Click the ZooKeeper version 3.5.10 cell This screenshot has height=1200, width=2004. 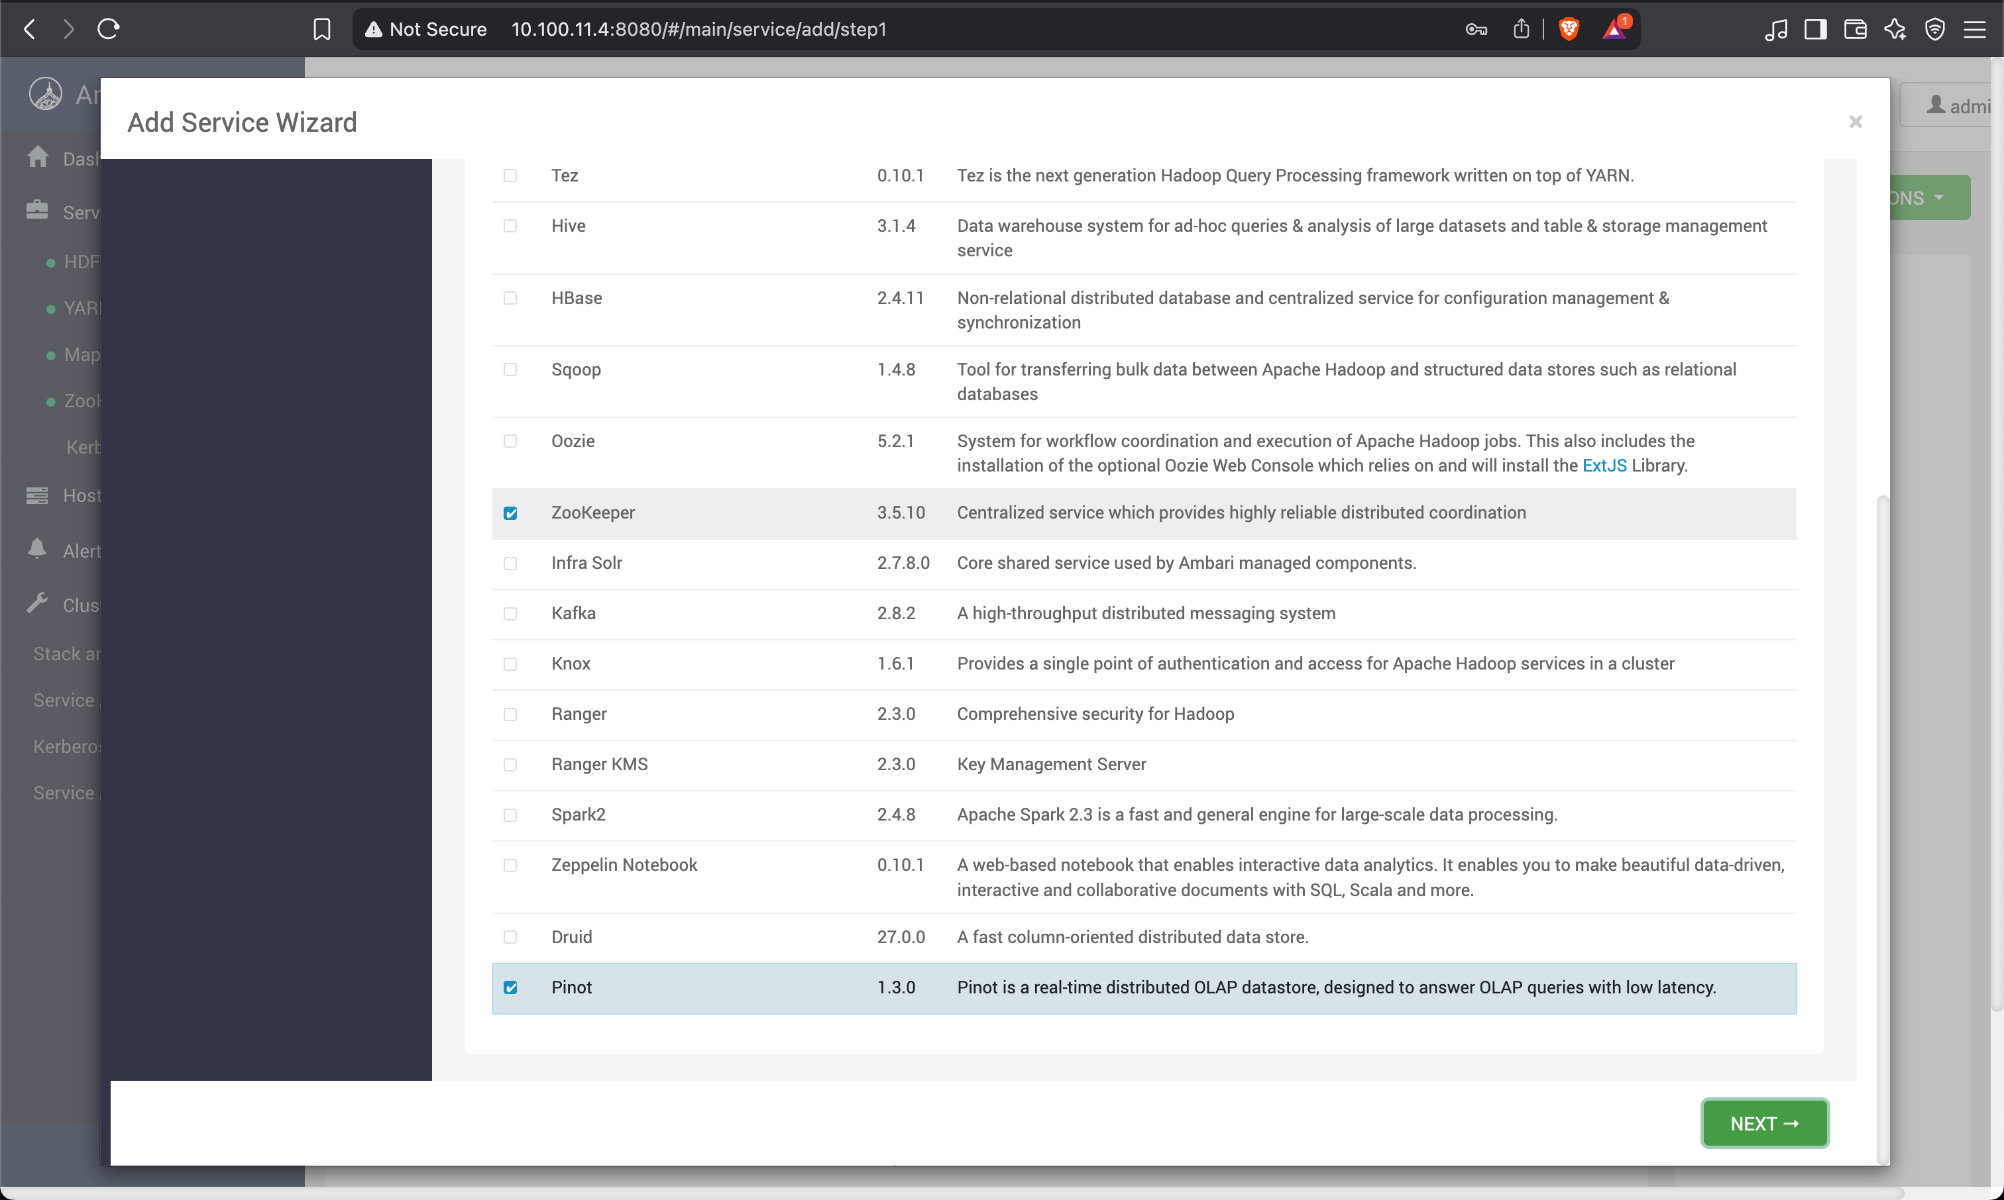click(901, 513)
